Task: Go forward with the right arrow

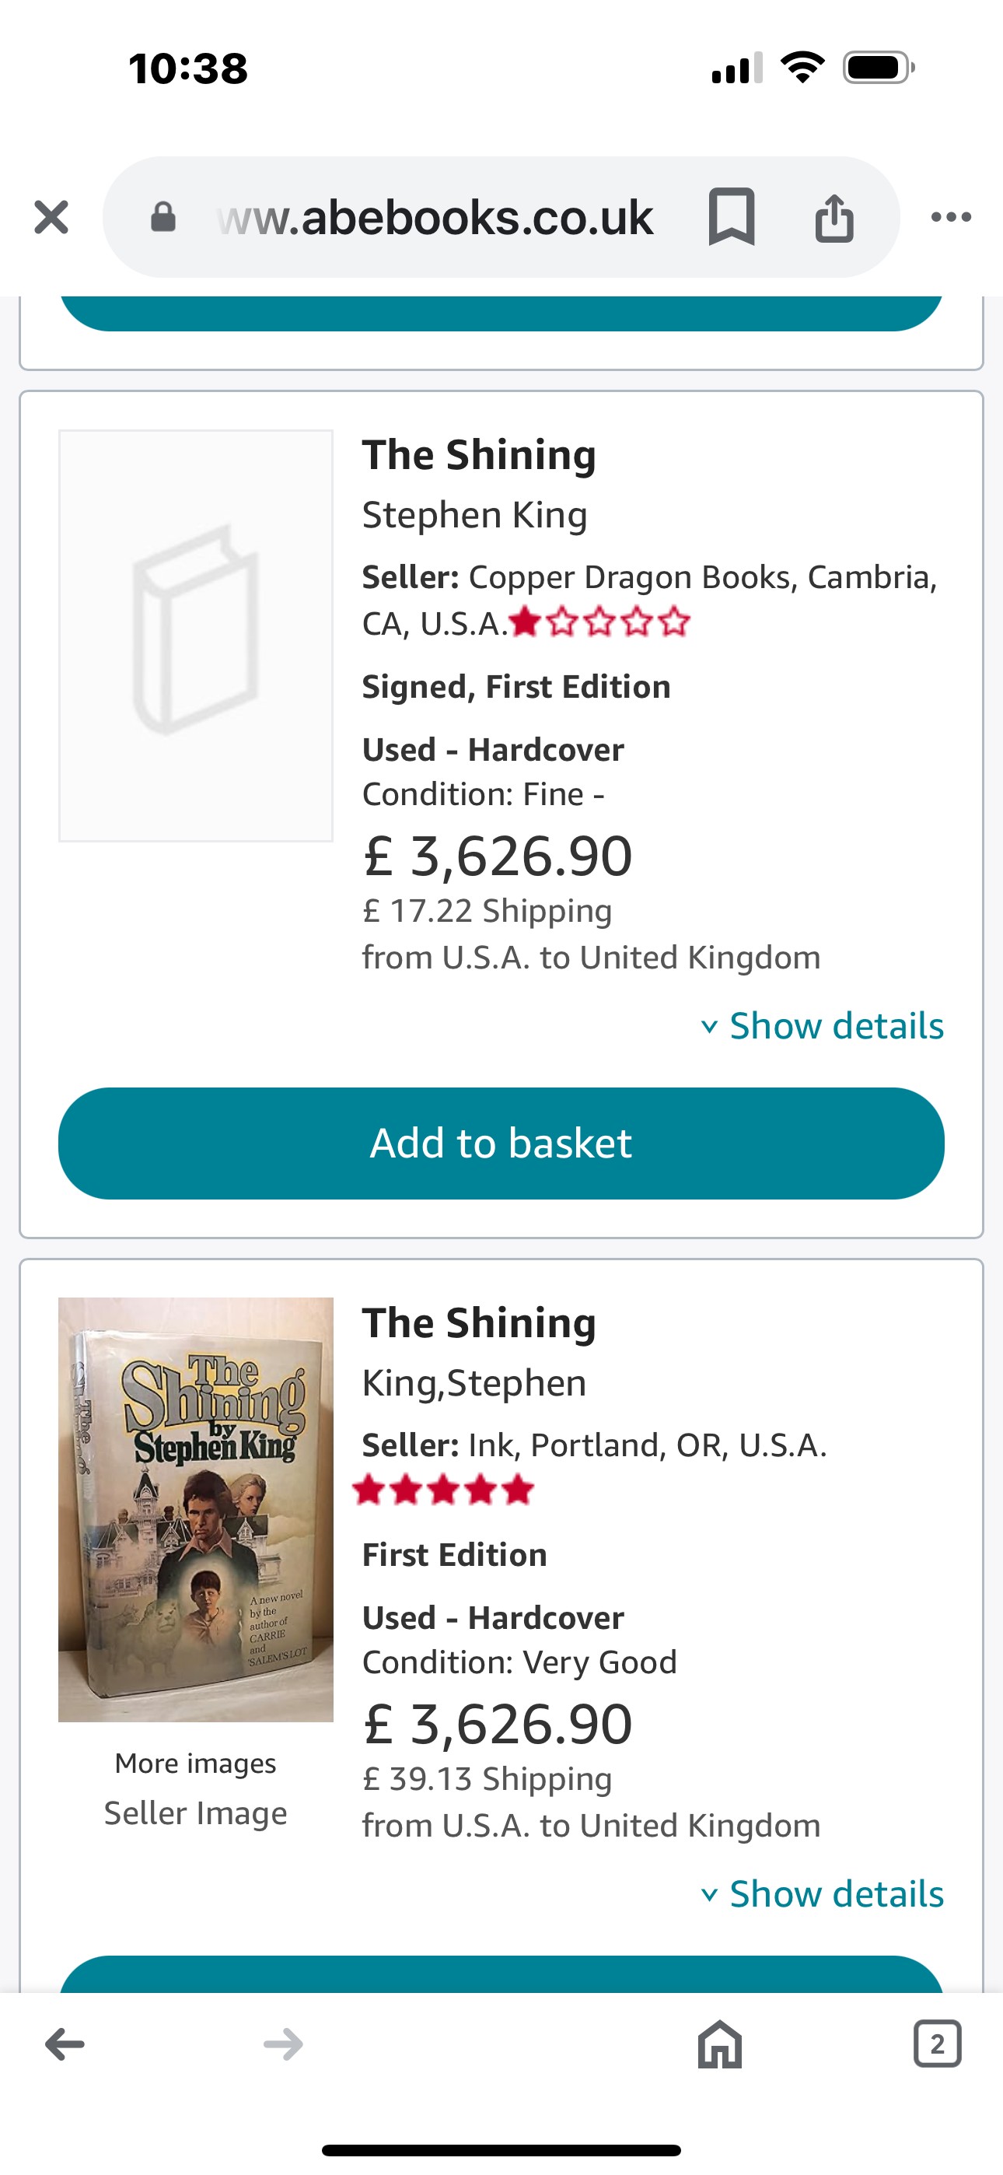Action: pos(283,2044)
